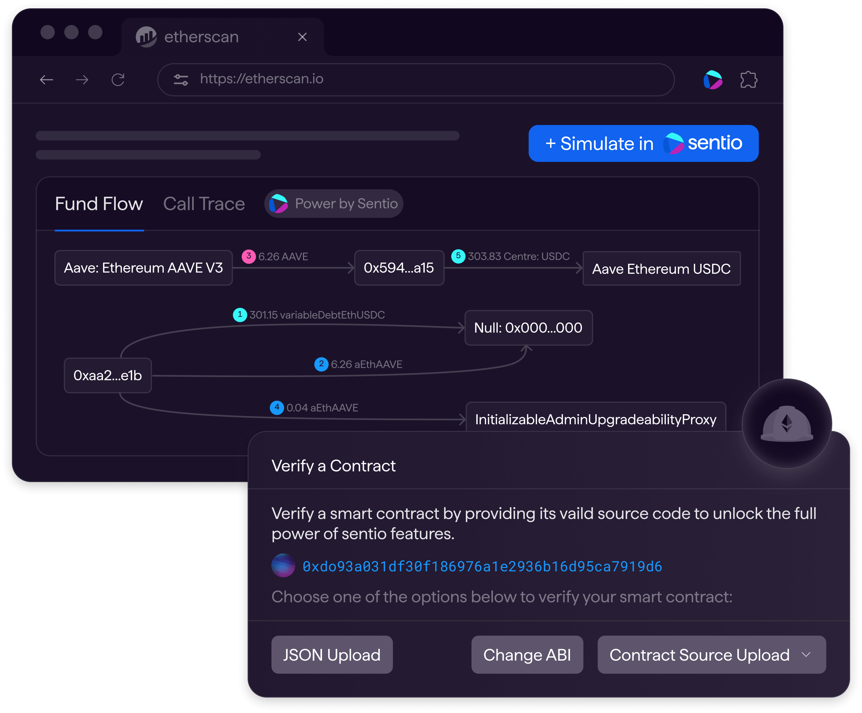Open site settings icon in address bar
Viewport: 862px width, 713px height.
(x=181, y=80)
